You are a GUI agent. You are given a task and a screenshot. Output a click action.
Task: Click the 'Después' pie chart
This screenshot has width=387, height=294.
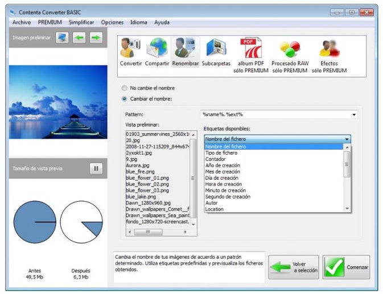[81, 222]
